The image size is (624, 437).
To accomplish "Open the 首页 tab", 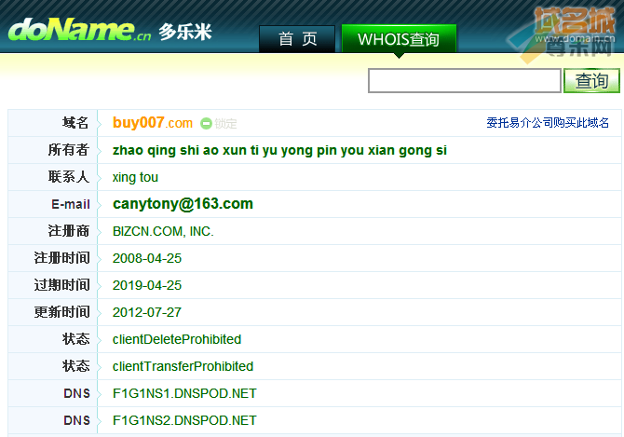I will click(x=297, y=38).
